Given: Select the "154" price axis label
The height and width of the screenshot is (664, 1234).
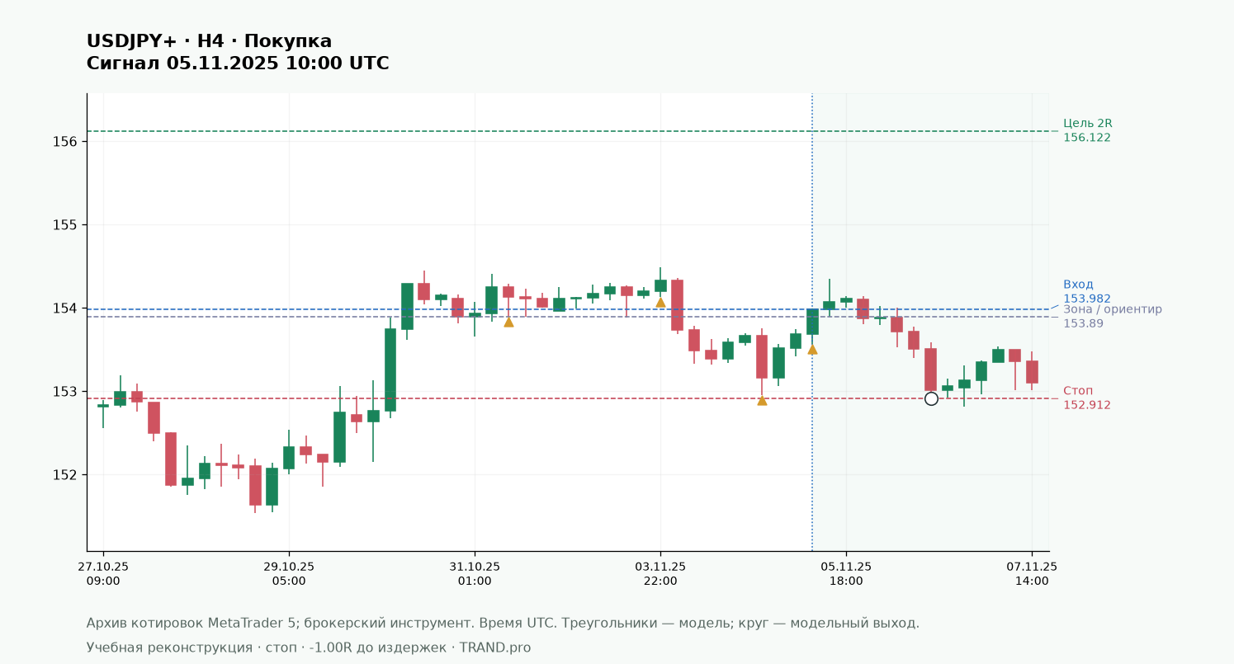Looking at the screenshot, I should point(66,308).
